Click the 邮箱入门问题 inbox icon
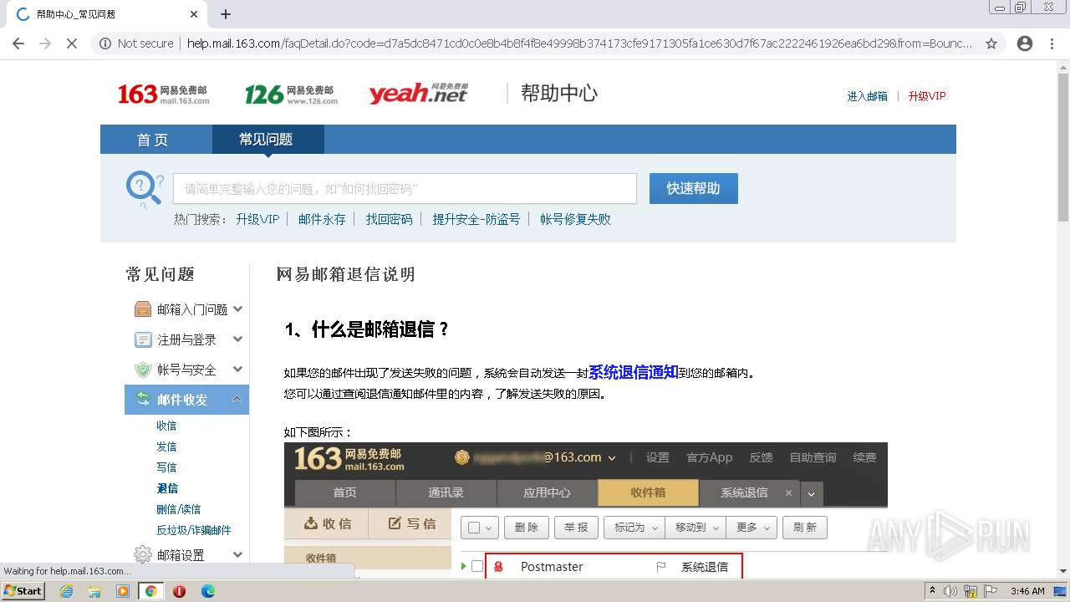Screen dimensions: 1070x602 143,309
